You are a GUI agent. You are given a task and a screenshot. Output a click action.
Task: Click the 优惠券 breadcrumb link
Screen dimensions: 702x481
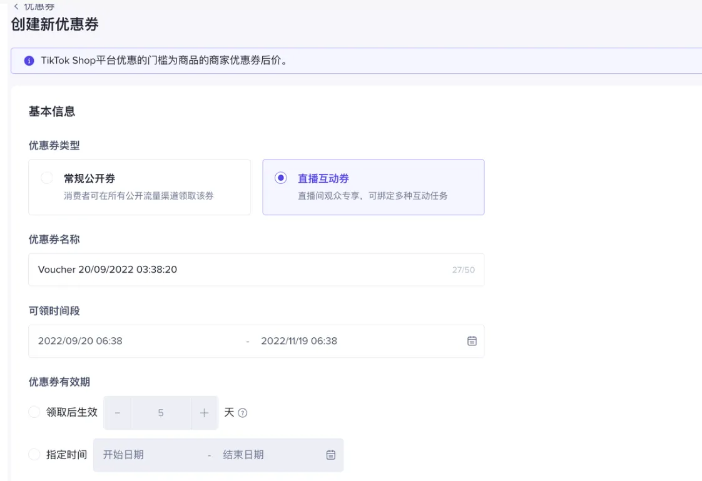point(39,6)
